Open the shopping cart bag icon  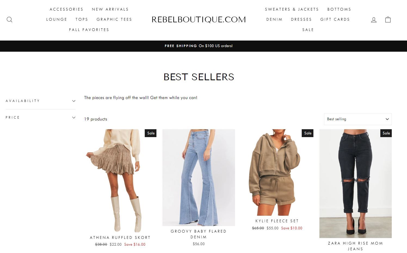coord(388,20)
